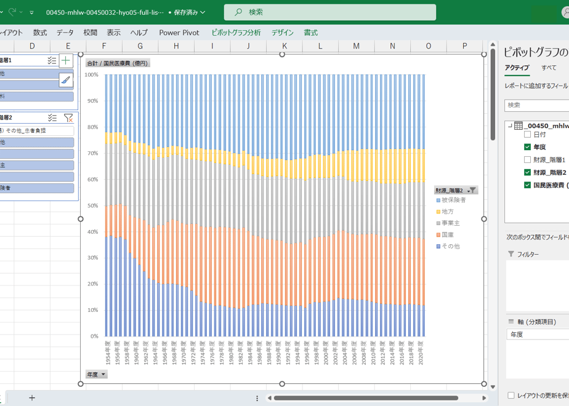569x406 pixels.
Task: Click the horizontal scrollbar thumb
Action: pyautogui.click(x=366, y=398)
